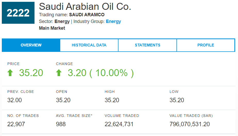Click the Saudi Arabian Oil Co. heading
This screenshot has width=238, height=136.
point(85,6)
